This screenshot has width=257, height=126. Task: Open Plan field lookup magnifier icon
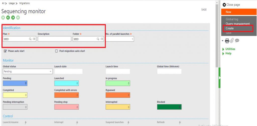pos(30,39)
